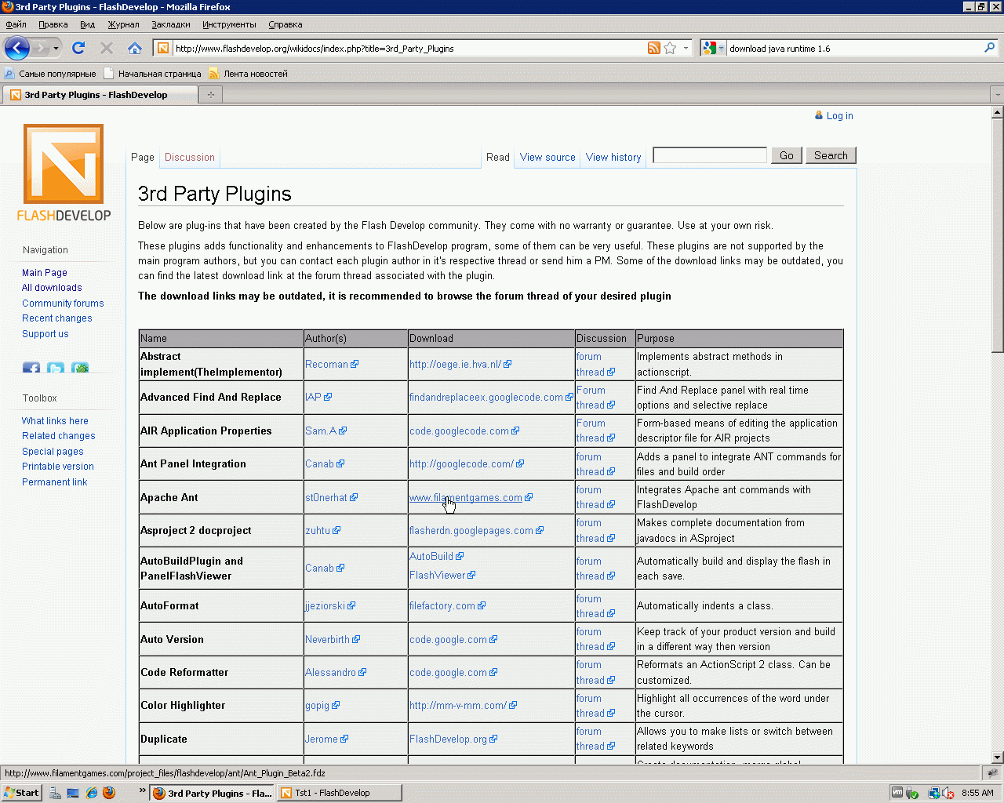Viewport: 1004px width, 803px height.
Task: Switch to the Discussion tab
Action: (x=190, y=158)
